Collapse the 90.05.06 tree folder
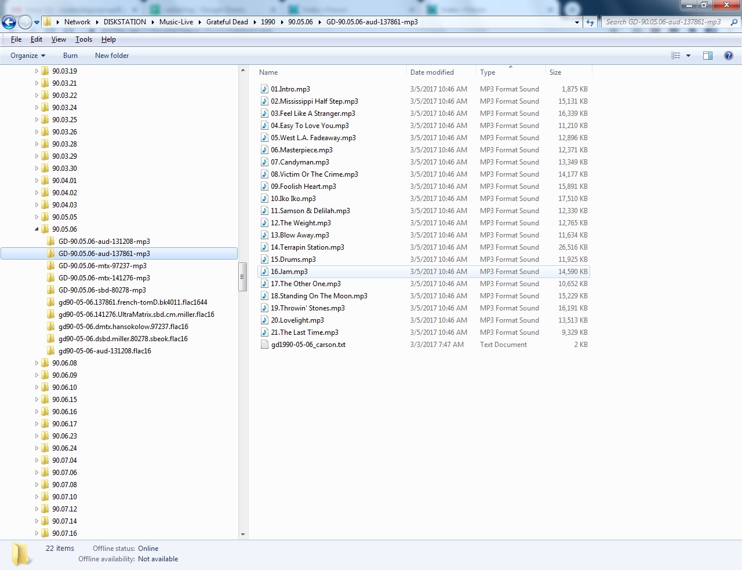 pos(37,229)
